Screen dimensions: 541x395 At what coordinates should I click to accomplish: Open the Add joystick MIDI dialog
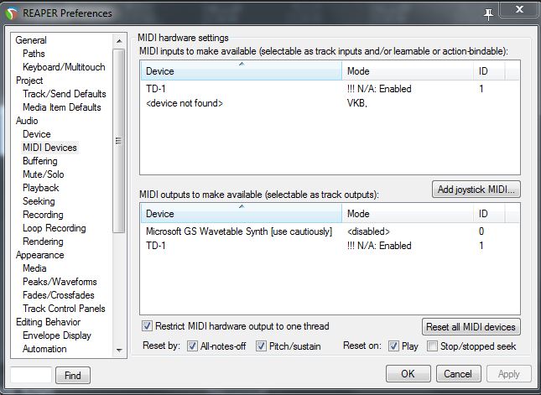point(476,190)
